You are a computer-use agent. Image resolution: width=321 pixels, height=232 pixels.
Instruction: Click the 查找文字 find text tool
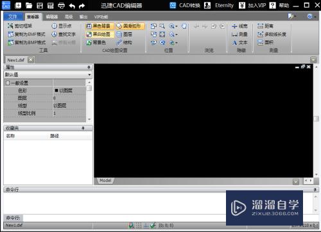pyautogui.click(x=64, y=34)
